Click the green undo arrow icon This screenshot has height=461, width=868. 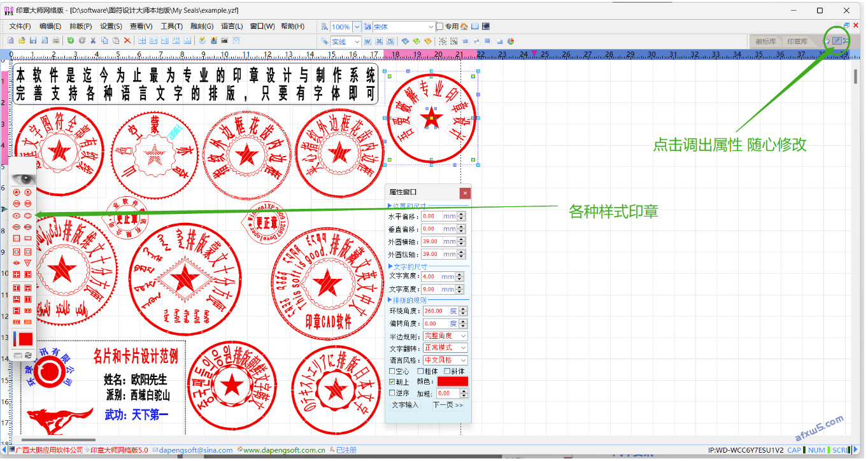71,41
